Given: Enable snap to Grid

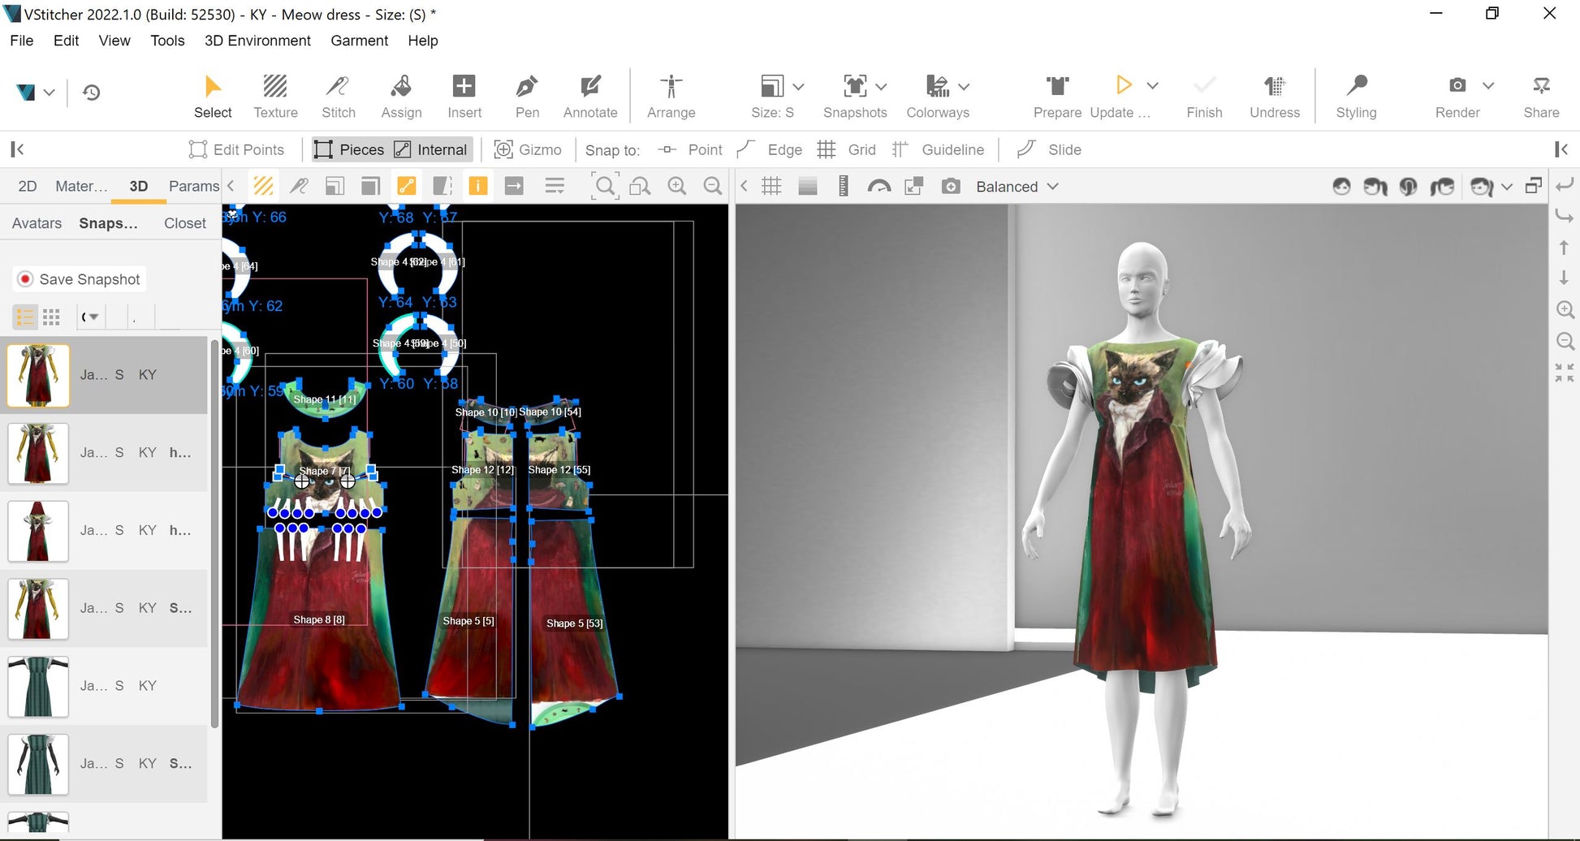Looking at the screenshot, I should click(847, 149).
